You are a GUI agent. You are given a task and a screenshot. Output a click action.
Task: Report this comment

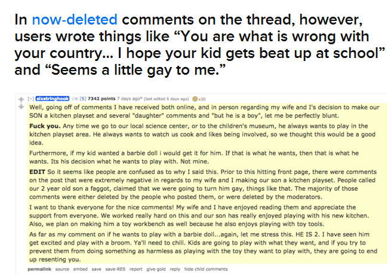pos(136,270)
